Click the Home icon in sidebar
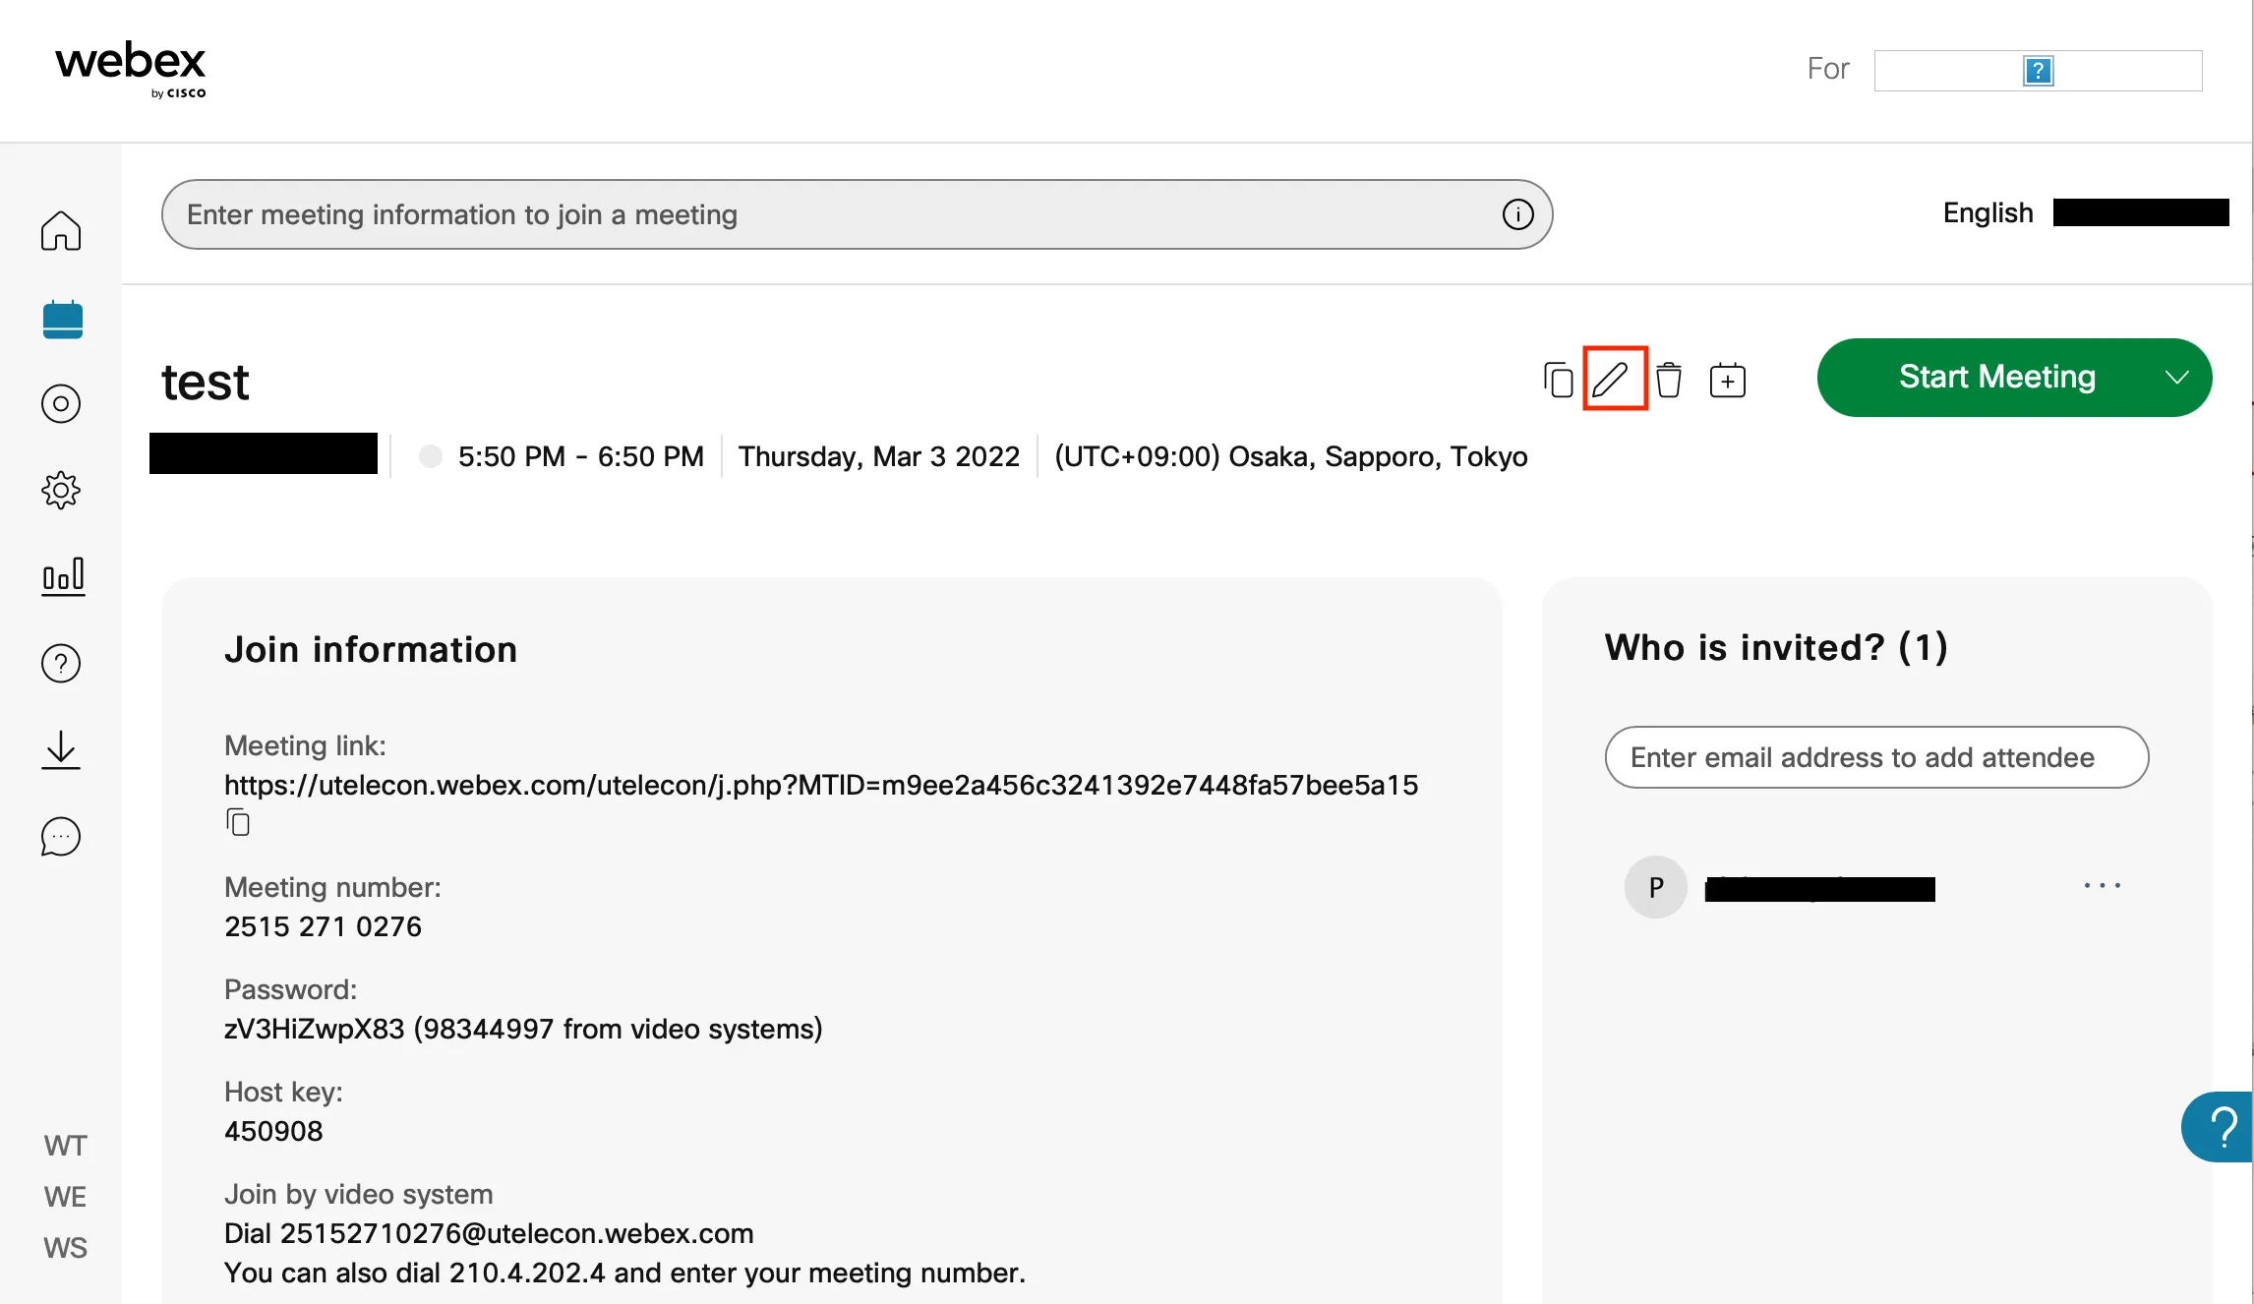The image size is (2254, 1304). pyautogui.click(x=61, y=231)
